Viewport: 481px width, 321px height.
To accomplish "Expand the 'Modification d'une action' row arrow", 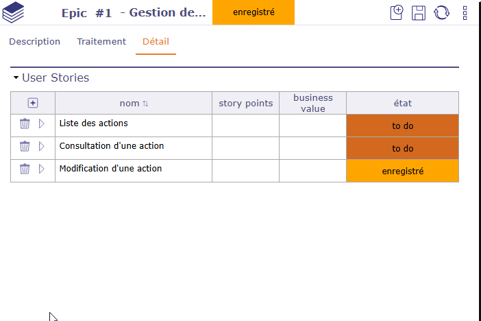I will (x=41, y=169).
